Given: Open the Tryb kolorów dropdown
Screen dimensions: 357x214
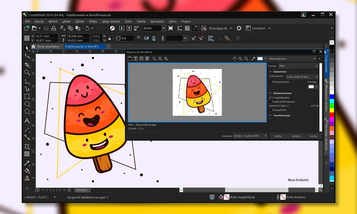Looking at the screenshot, I should [x=302, y=77].
